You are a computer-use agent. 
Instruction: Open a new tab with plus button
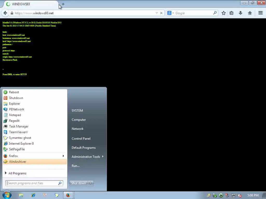click(x=63, y=4)
